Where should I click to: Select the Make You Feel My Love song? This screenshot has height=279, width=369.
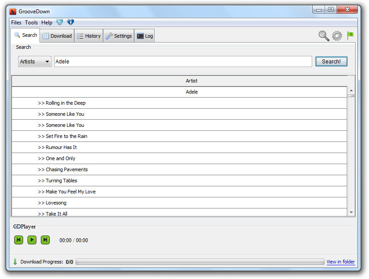tap(179, 192)
